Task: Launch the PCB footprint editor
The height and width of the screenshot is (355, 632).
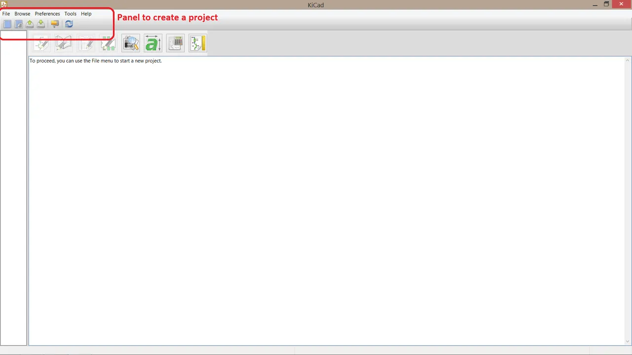Action: click(x=109, y=43)
